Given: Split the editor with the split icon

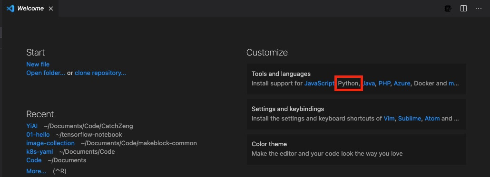Looking at the screenshot, I should click(x=463, y=9).
